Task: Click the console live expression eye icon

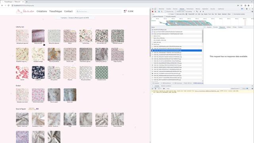Action: pos(164,89)
